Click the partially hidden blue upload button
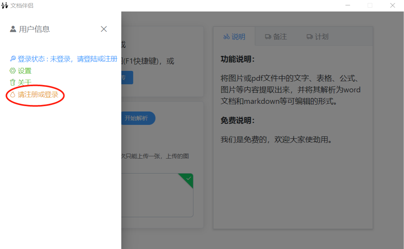Screen dimensions: 404x249 (127, 78)
